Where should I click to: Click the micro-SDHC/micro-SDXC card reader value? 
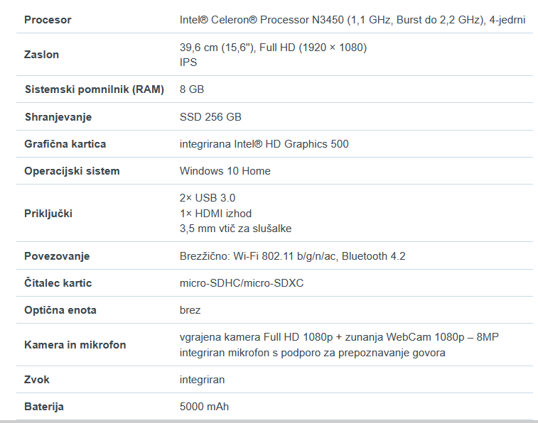tap(242, 283)
